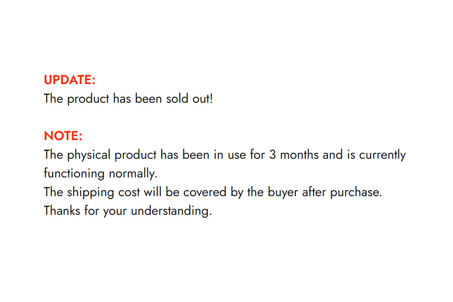Click the word 'understanding.'
The height and width of the screenshot is (302, 453).
(171, 211)
